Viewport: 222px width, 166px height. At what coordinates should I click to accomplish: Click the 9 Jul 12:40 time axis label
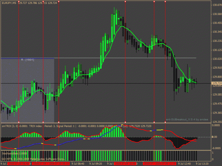pos(184,164)
